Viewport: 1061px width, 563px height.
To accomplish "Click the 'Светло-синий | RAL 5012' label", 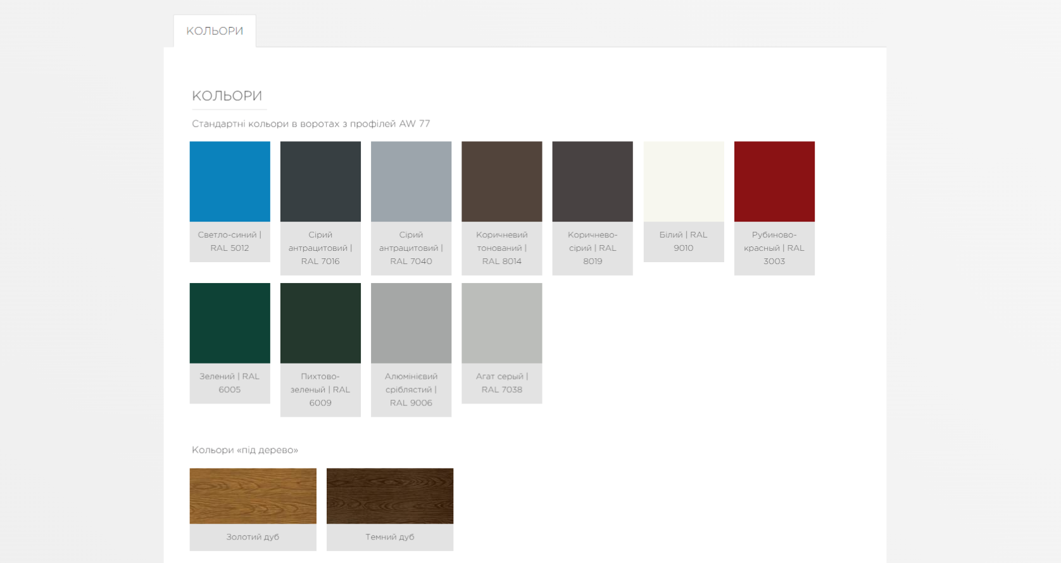I will [x=230, y=241].
